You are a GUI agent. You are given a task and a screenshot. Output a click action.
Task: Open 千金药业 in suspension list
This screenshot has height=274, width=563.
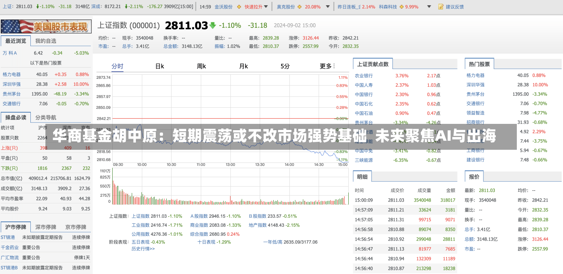pos(10,247)
